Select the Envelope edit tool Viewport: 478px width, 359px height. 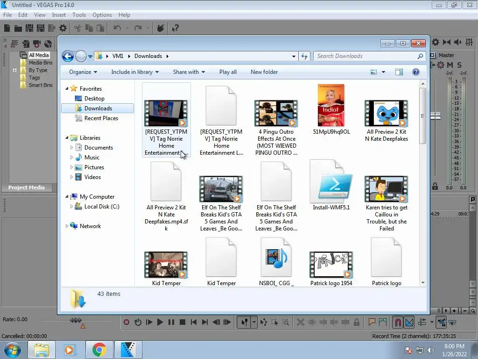pyautogui.click(x=264, y=322)
